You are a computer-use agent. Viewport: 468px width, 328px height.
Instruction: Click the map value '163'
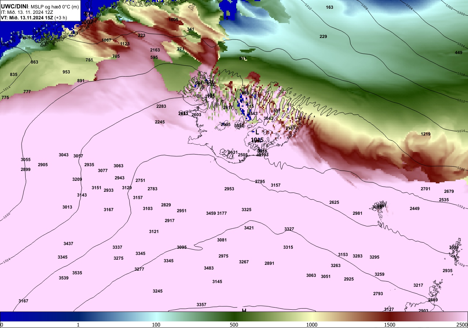point(329,7)
